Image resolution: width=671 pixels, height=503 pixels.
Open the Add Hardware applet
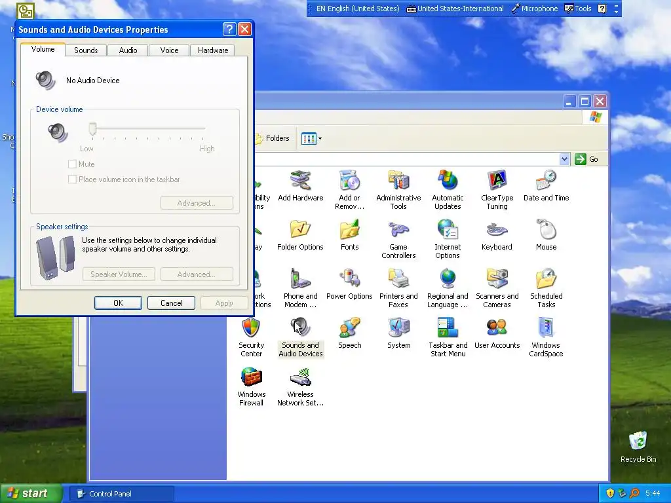click(x=300, y=185)
